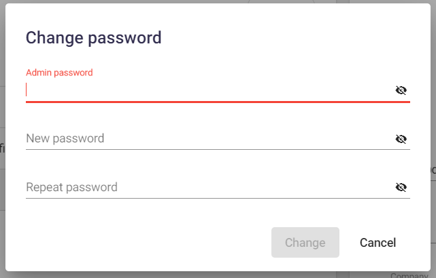Focus the Admin password input field
Screen dimensions: 436x278
click(x=209, y=90)
